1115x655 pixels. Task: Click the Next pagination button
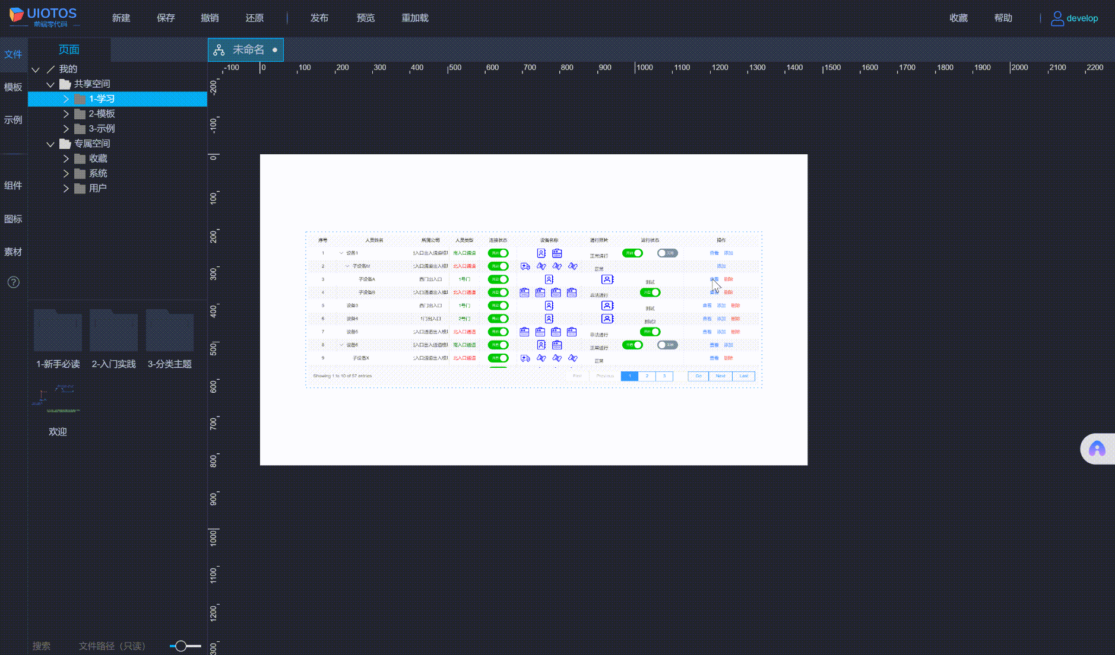point(720,376)
